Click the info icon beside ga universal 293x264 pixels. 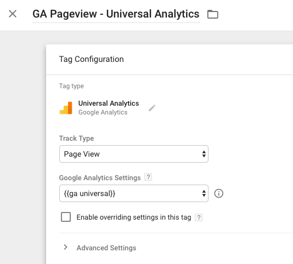point(218,193)
